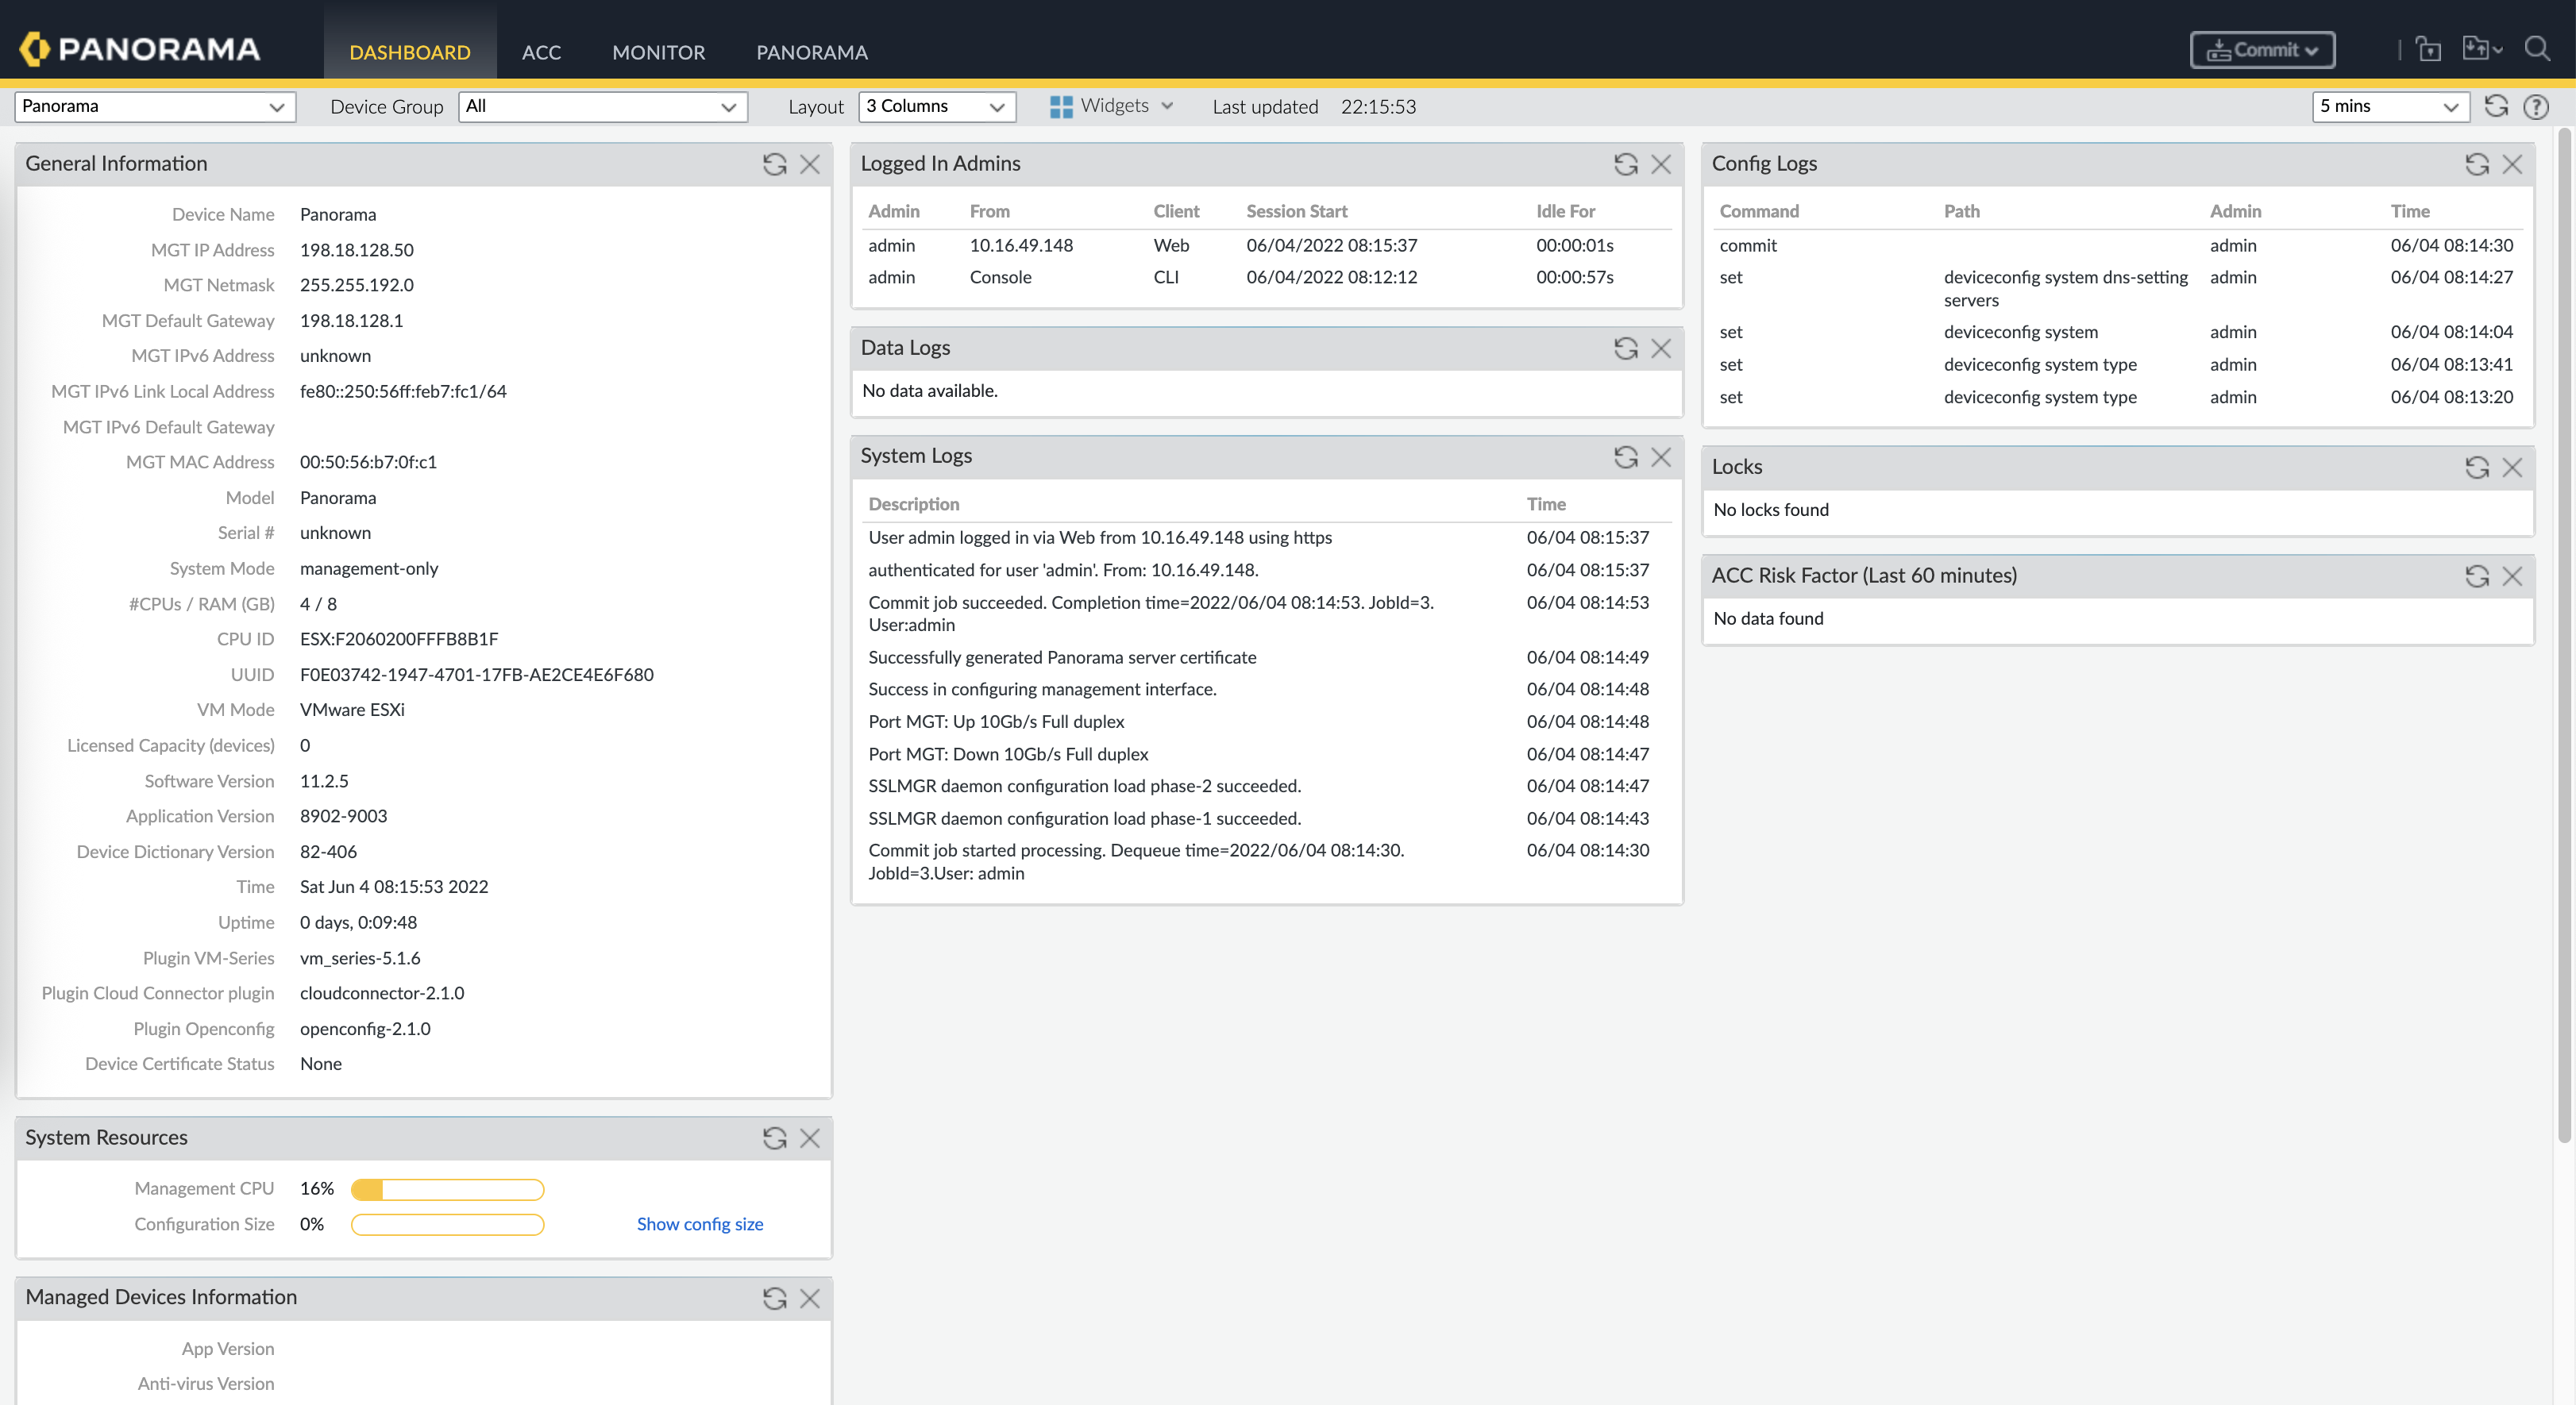Image resolution: width=2576 pixels, height=1405 pixels.
Task: Click the Commit button
Action: (2262, 50)
